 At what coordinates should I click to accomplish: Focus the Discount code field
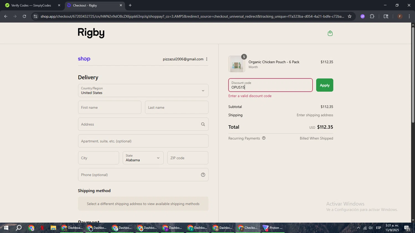coord(270,85)
